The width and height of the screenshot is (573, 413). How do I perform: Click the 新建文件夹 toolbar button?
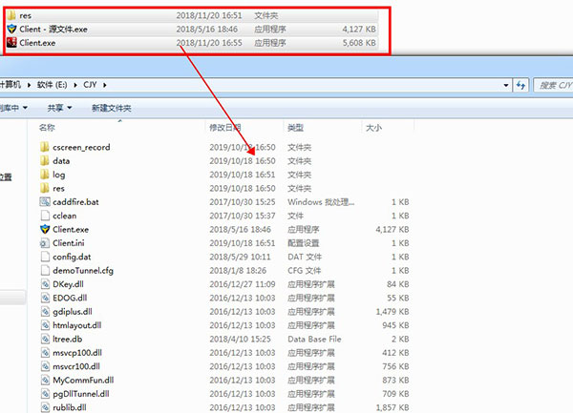point(112,108)
